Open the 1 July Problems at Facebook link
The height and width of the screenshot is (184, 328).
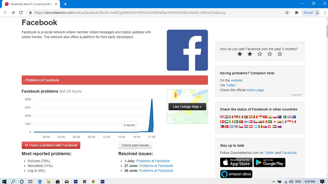pyautogui.click(x=153, y=161)
